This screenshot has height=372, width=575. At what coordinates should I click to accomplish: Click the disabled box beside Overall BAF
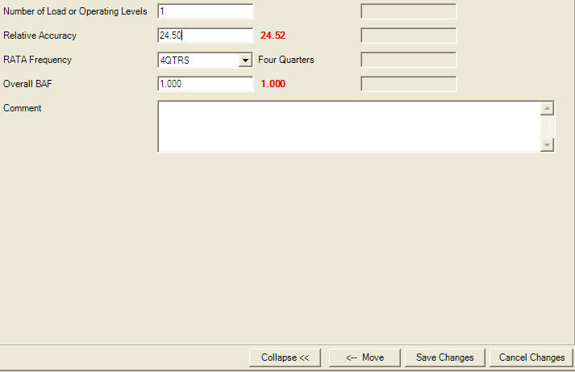click(x=409, y=84)
